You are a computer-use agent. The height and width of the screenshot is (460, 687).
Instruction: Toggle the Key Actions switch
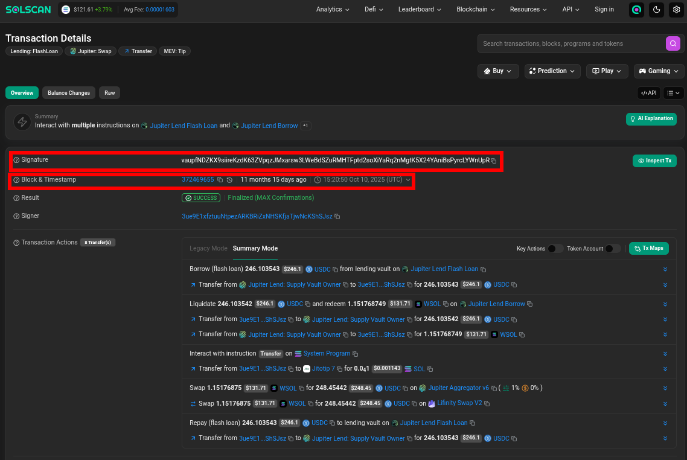555,248
